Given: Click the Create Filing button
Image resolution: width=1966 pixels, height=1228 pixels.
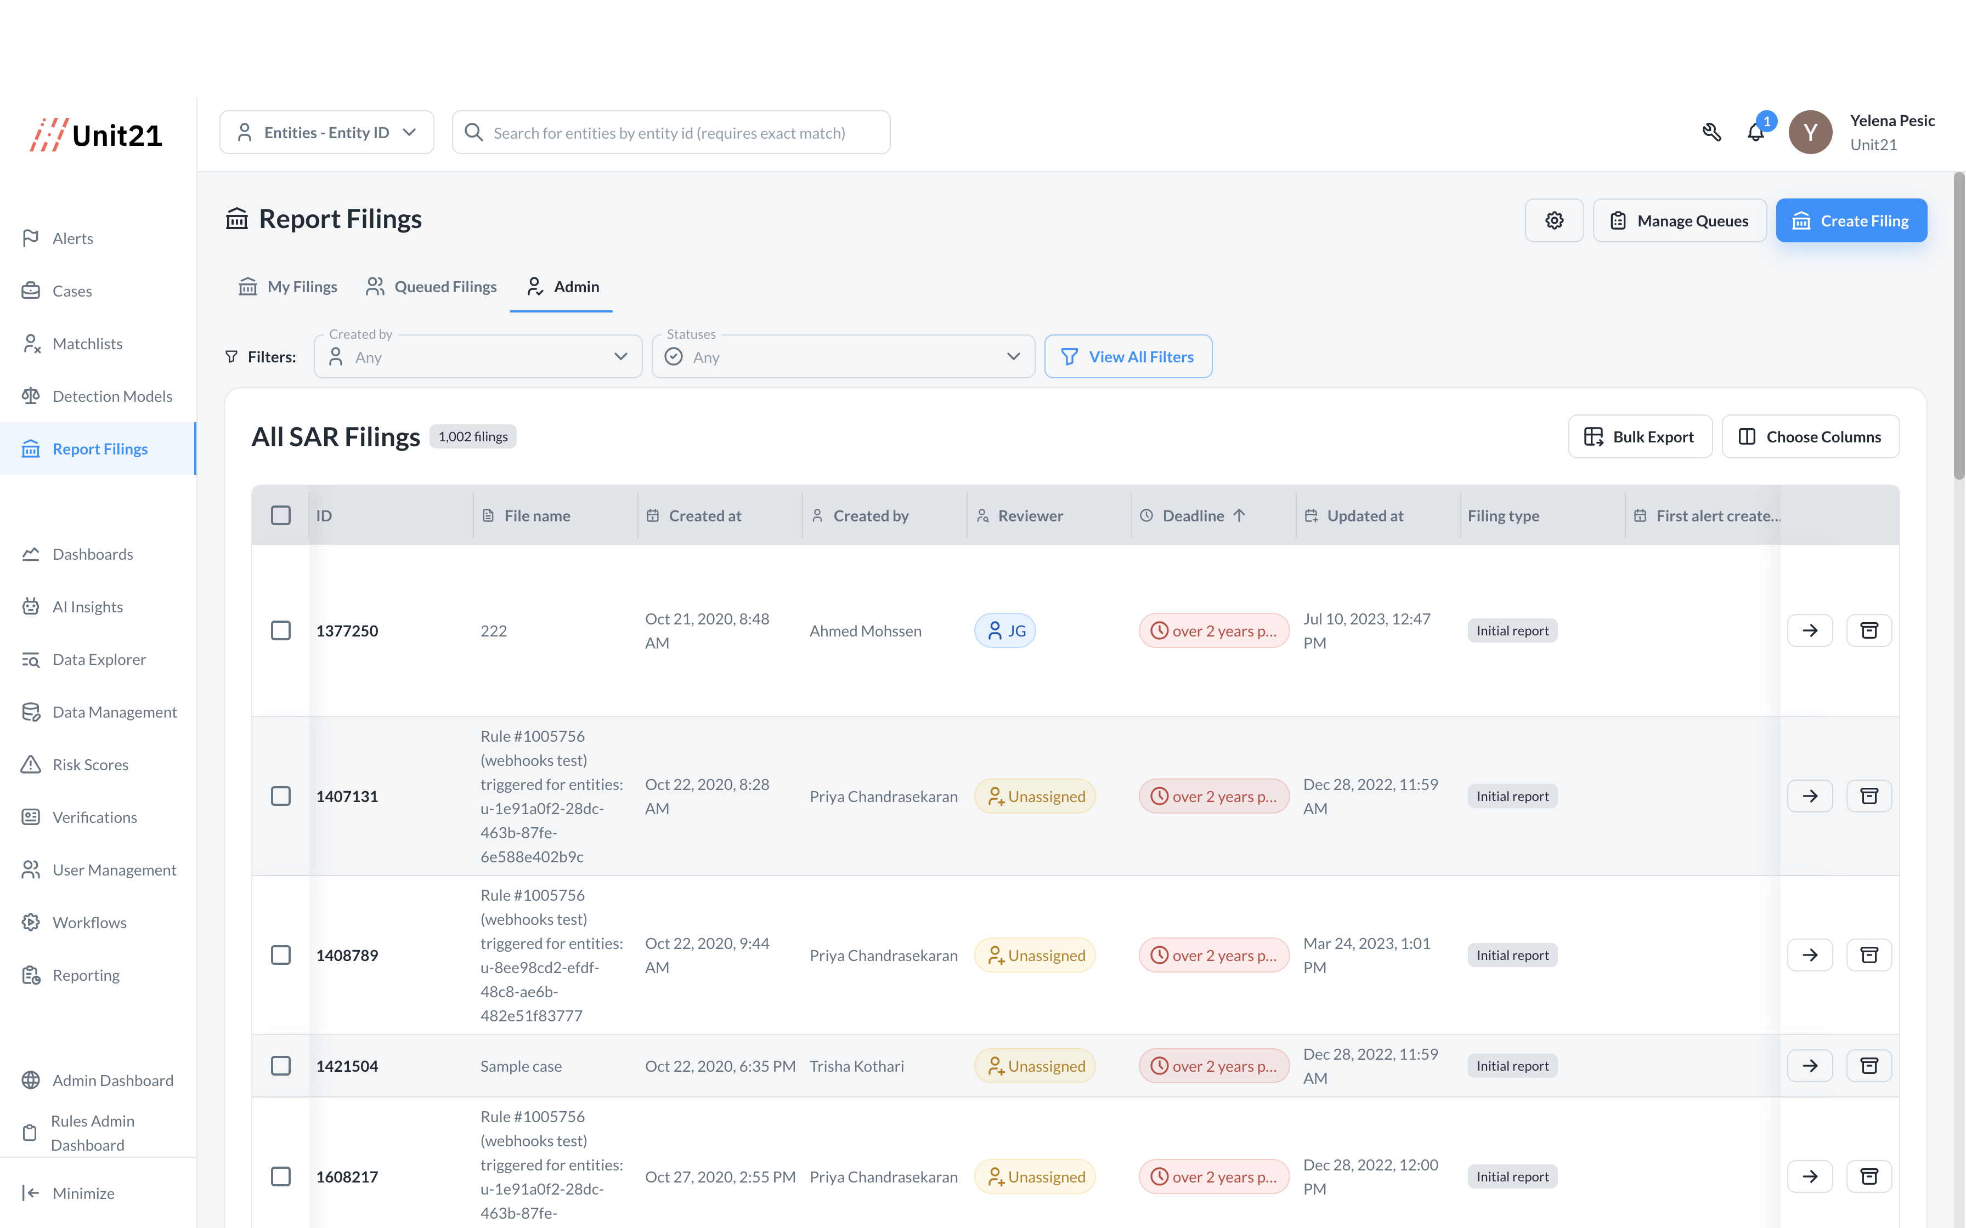Looking at the screenshot, I should pos(1851,221).
